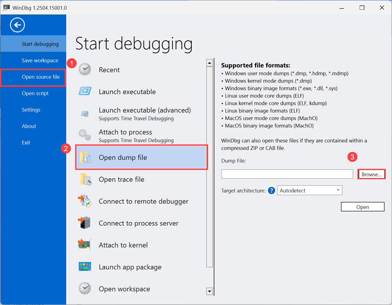
Task: Click the Dump File path input field
Action: point(287,174)
